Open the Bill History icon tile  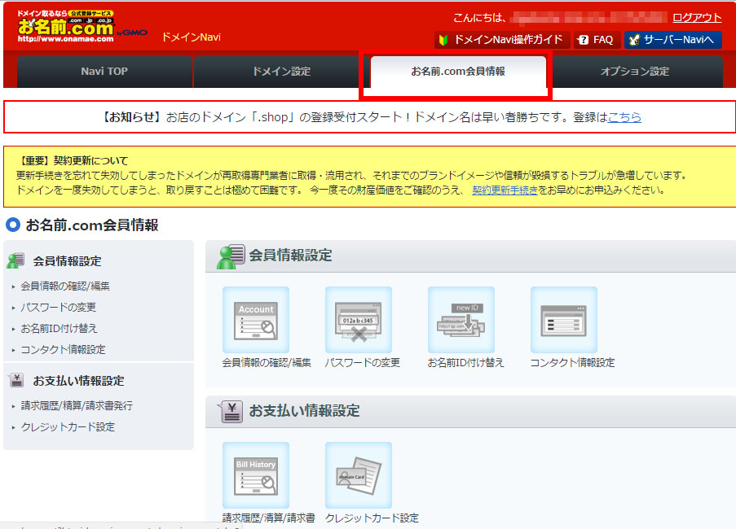click(x=256, y=475)
